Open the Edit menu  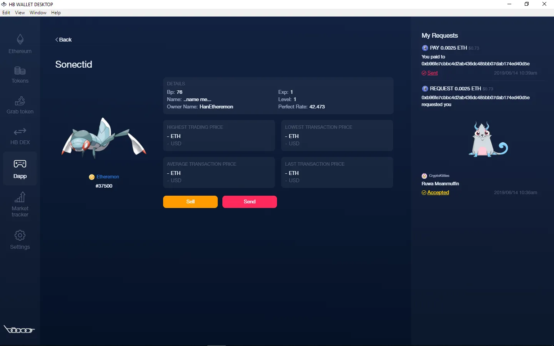click(x=6, y=12)
